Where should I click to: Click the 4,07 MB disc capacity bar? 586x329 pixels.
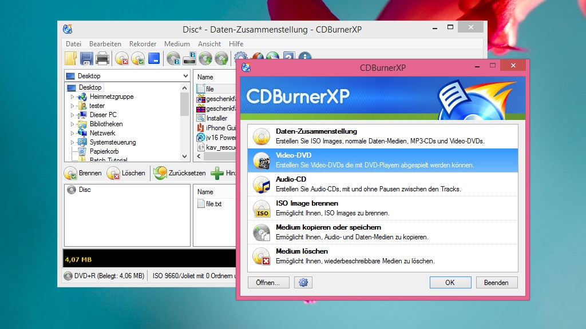(149, 259)
